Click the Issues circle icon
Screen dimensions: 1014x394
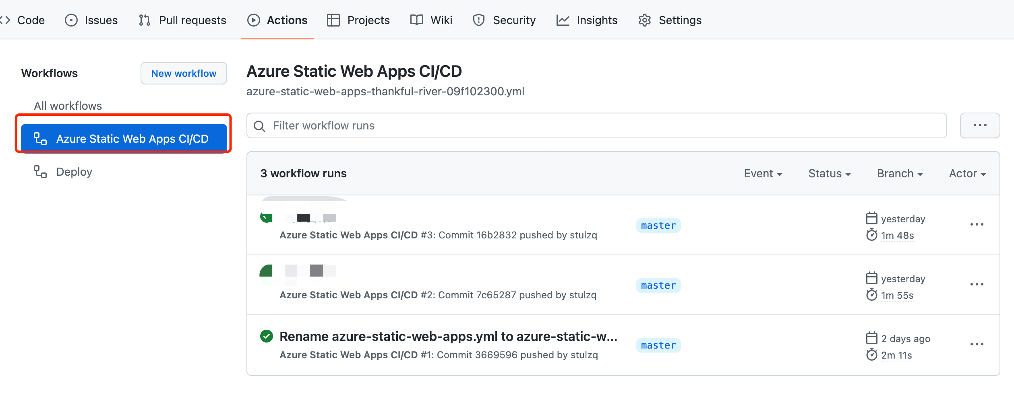(x=71, y=20)
